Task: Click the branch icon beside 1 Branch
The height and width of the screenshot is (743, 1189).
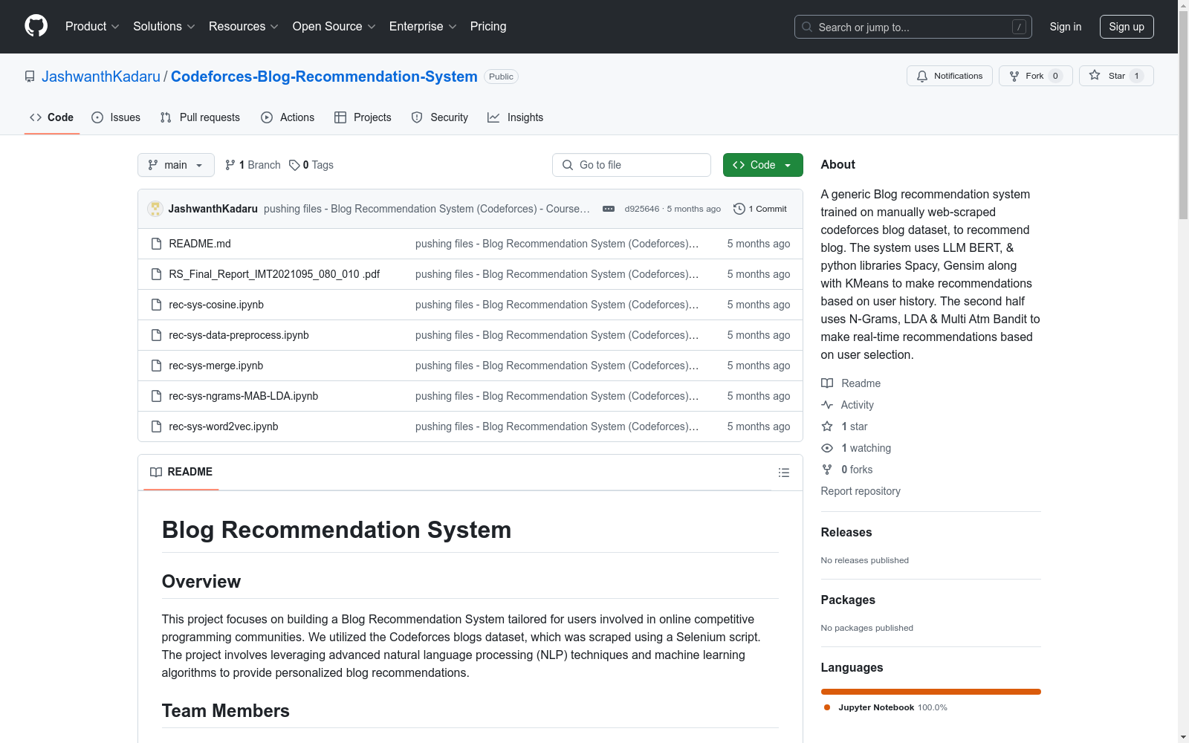Action: click(x=230, y=165)
